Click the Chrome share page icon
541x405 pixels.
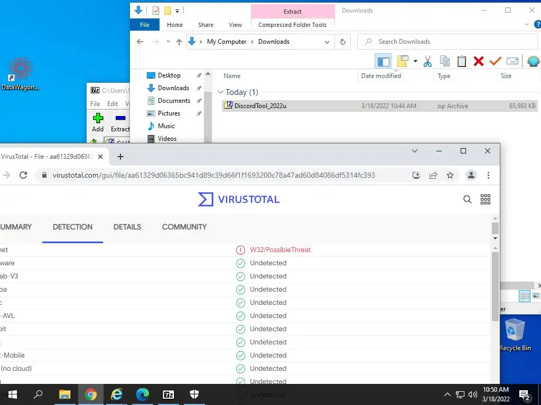433,175
